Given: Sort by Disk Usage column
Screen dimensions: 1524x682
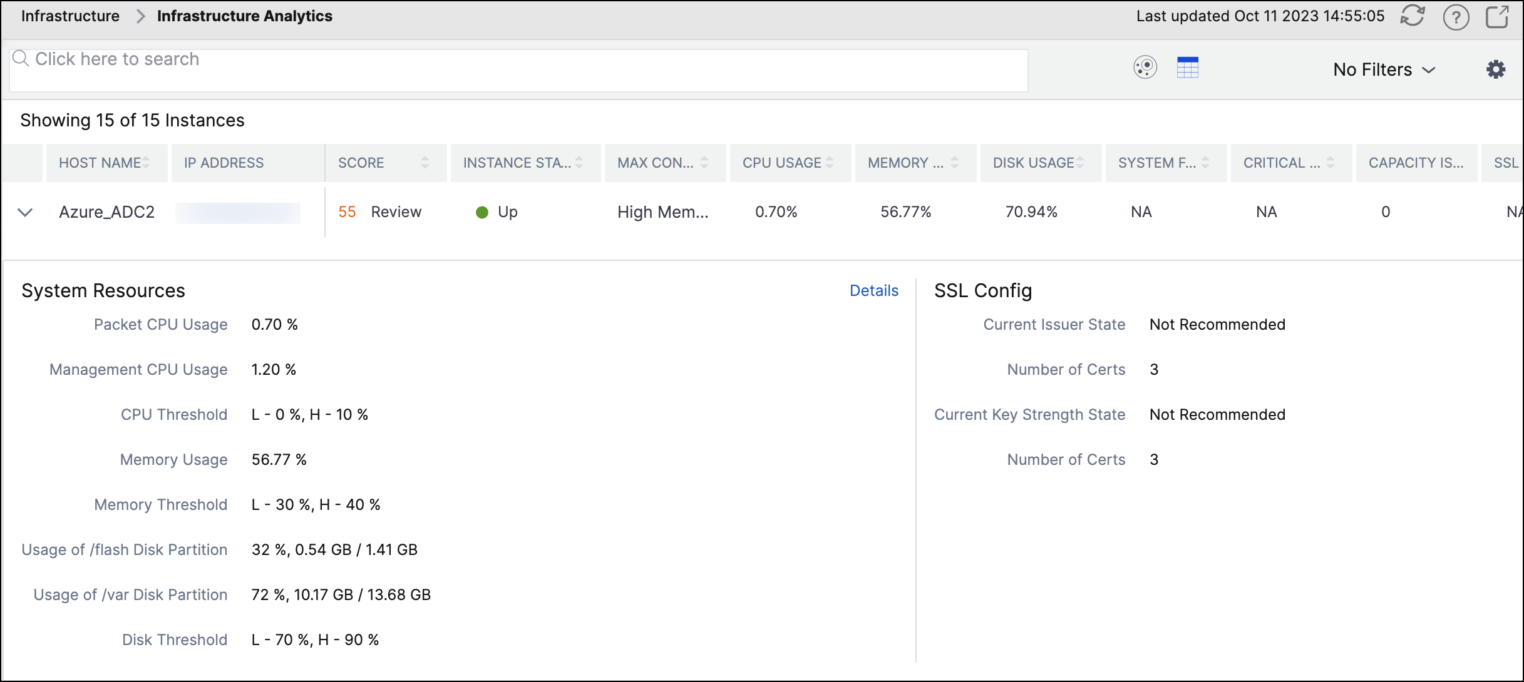Looking at the screenshot, I should coord(1080,163).
